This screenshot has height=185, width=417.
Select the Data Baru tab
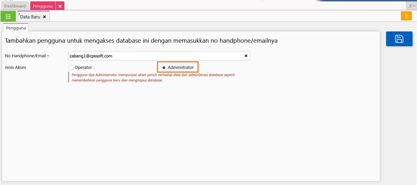click(30, 17)
